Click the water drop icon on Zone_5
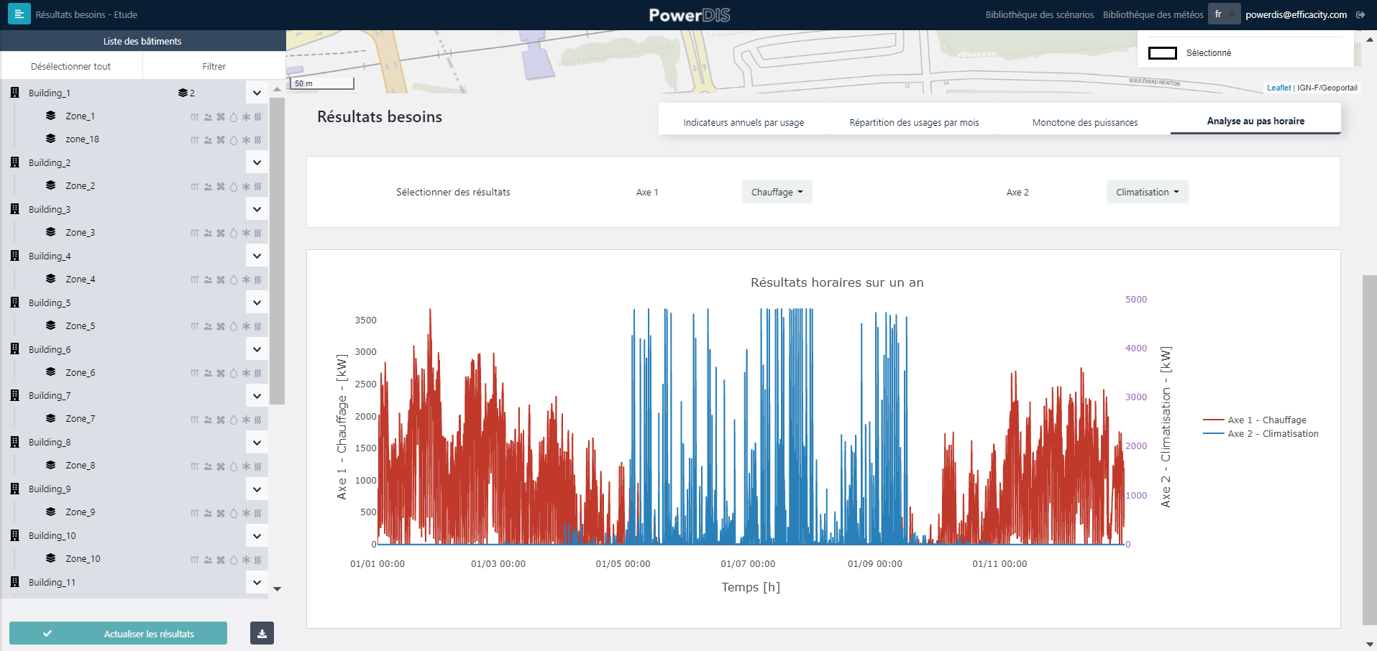 pos(233,326)
